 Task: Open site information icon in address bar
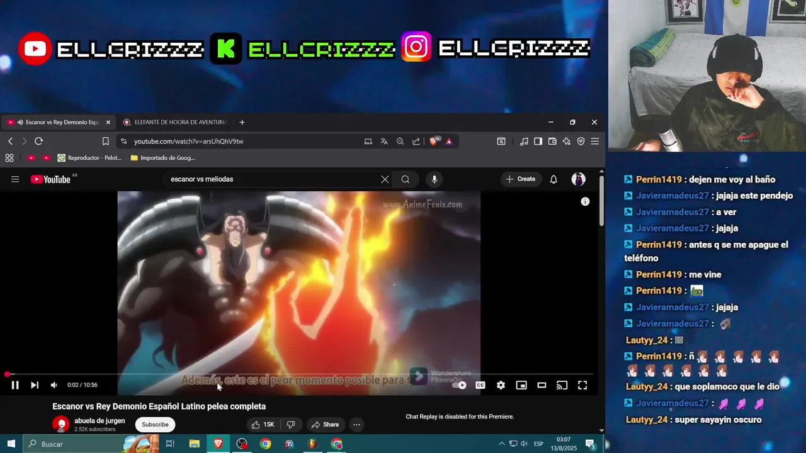click(x=123, y=142)
